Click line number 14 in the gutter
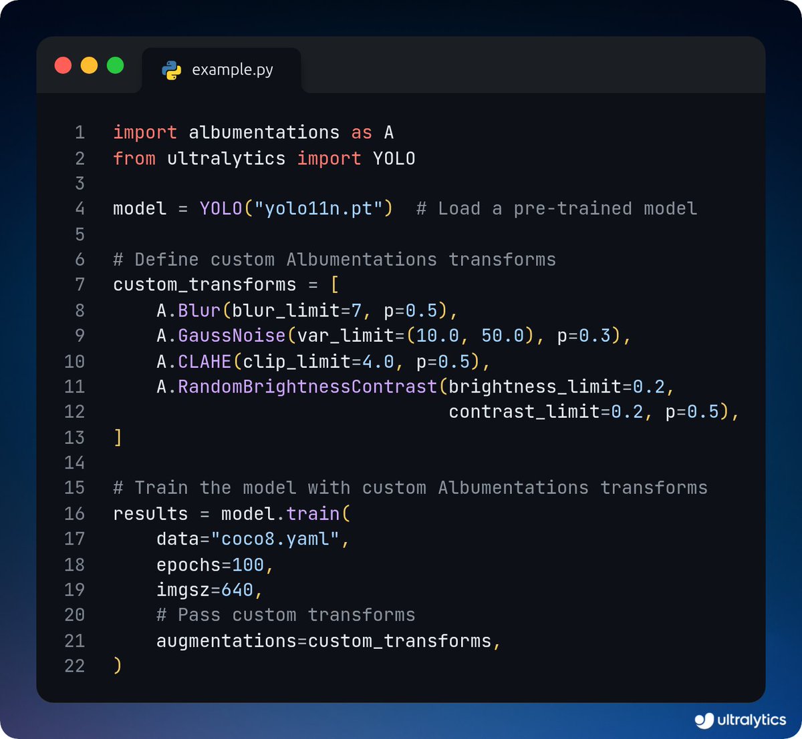802x739 pixels. [75, 463]
